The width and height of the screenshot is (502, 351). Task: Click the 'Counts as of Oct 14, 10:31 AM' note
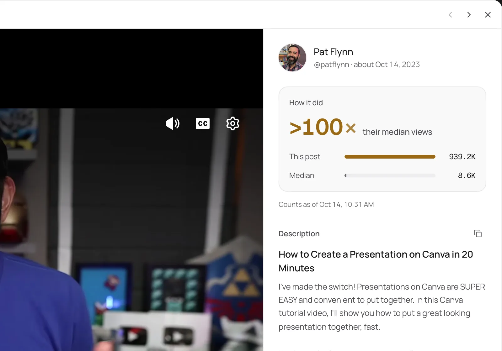point(326,205)
